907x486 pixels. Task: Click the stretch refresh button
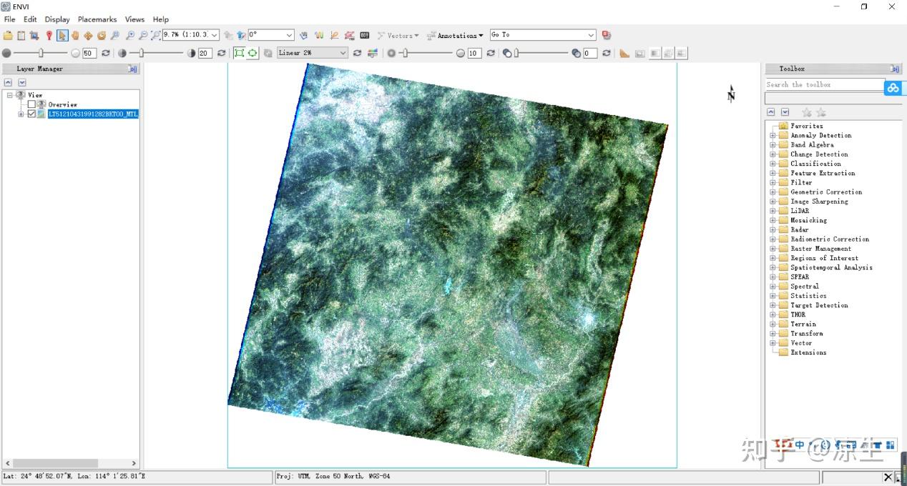pos(358,52)
